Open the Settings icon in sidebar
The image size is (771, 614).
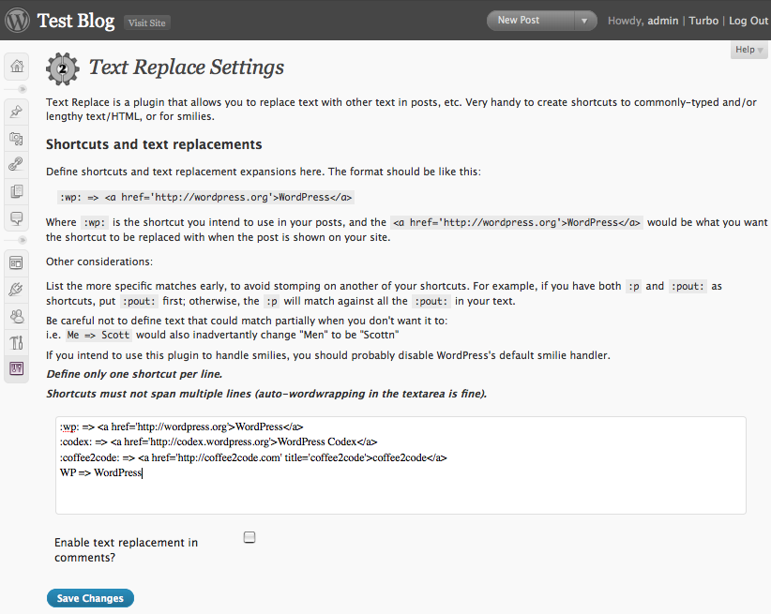coord(17,368)
